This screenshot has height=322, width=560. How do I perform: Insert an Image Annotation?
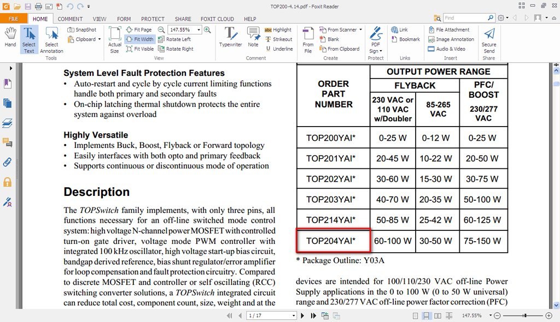[451, 39]
